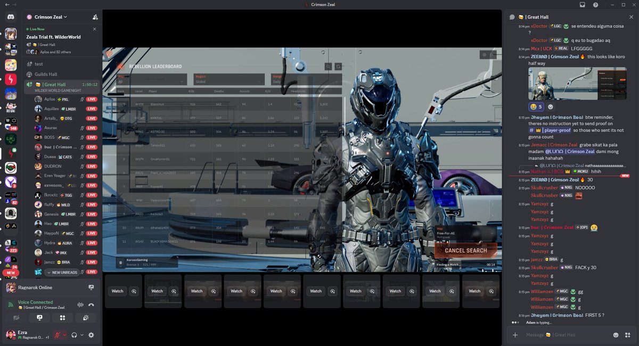Invite people to Crimson Zeal server
The height and width of the screenshot is (346, 639).
(95, 17)
